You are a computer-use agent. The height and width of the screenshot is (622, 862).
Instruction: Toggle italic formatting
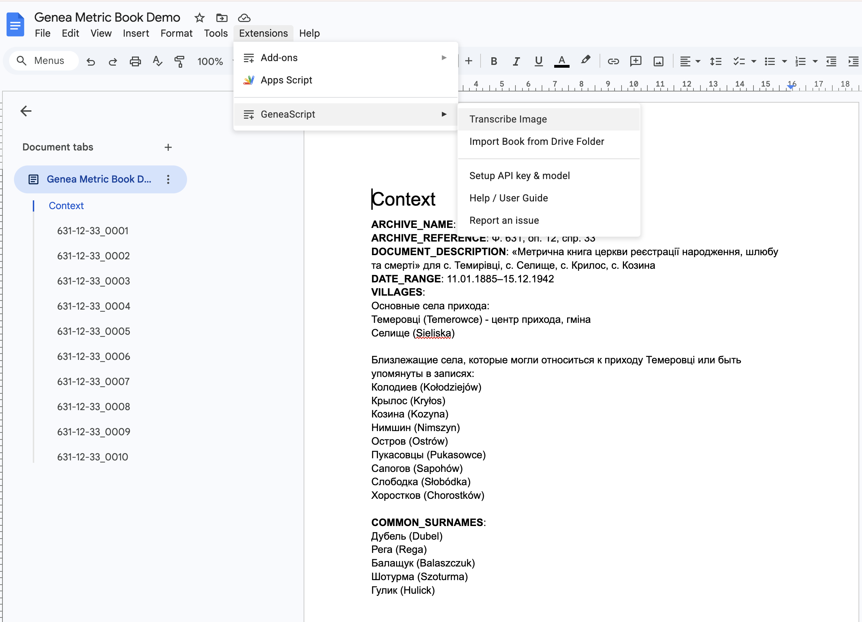point(516,61)
